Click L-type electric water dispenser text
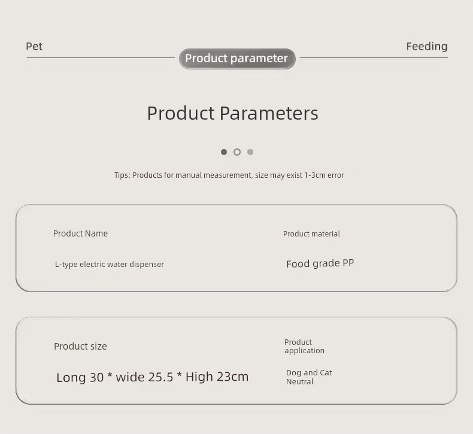Viewport: 473px width, 434px height. point(110,264)
